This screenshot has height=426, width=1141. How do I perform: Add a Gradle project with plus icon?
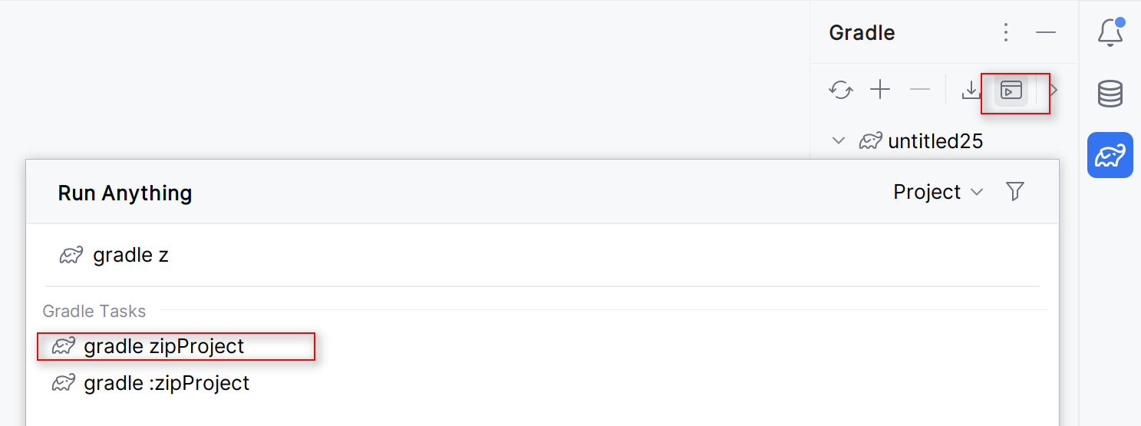coord(880,91)
